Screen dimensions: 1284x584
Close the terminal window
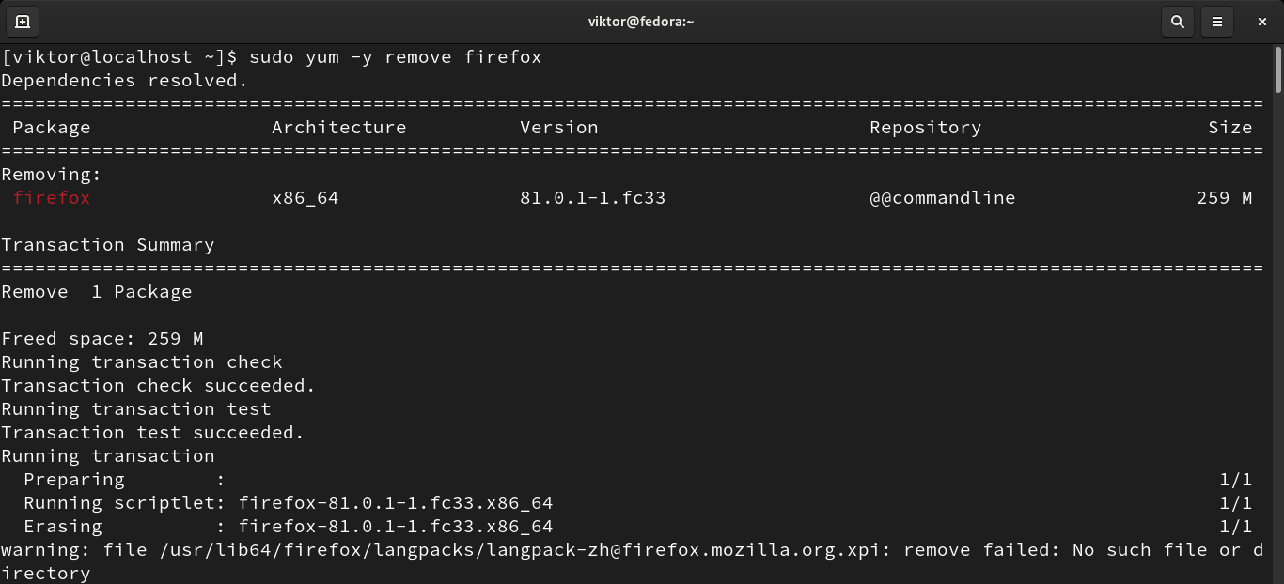click(x=1262, y=21)
